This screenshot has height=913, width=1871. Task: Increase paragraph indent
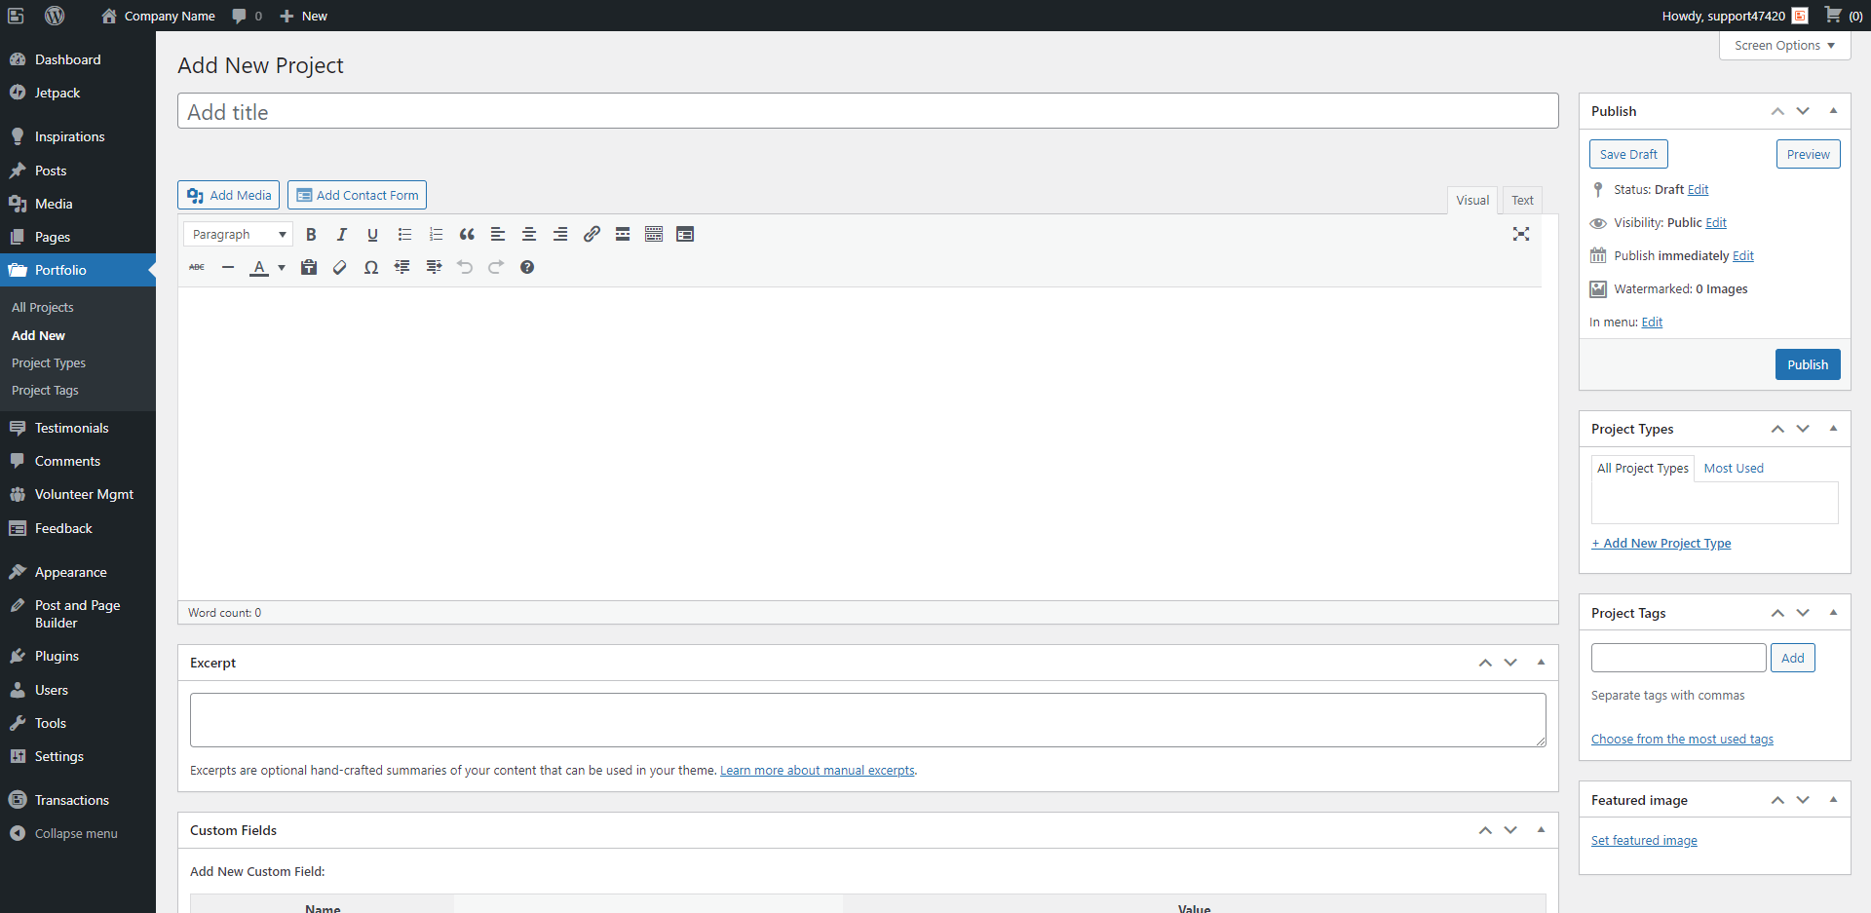click(434, 267)
